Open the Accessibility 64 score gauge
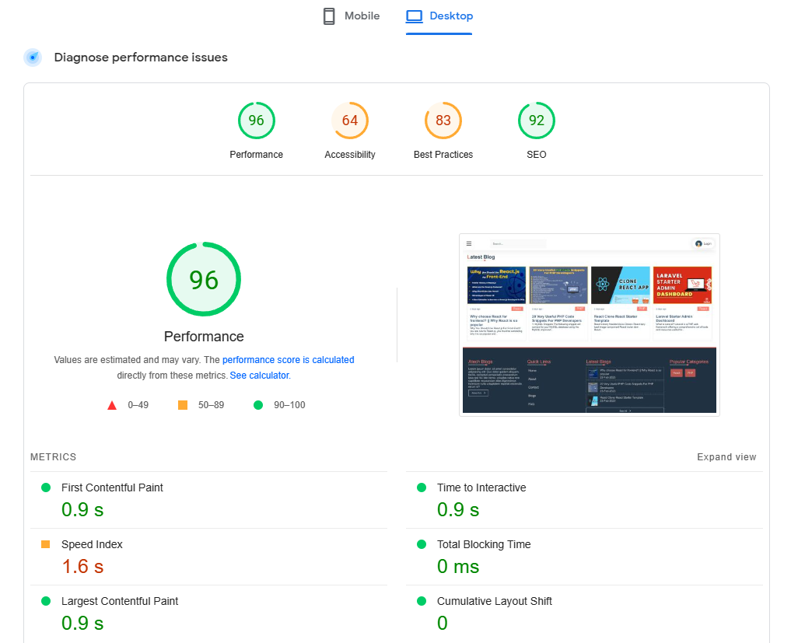The image size is (791, 643). [x=349, y=121]
